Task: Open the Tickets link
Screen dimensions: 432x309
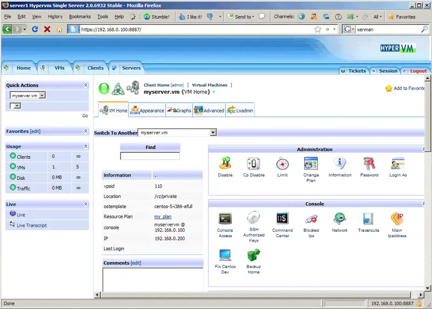Action: pyautogui.click(x=357, y=71)
